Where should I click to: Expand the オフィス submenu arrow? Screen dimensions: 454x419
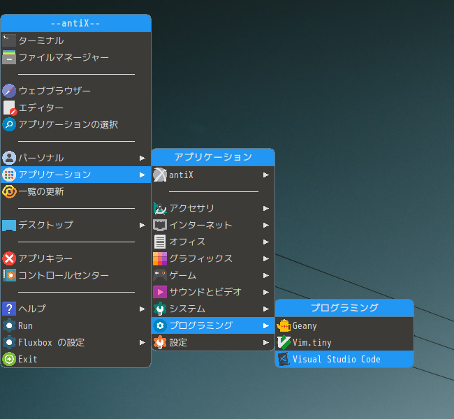tap(266, 242)
